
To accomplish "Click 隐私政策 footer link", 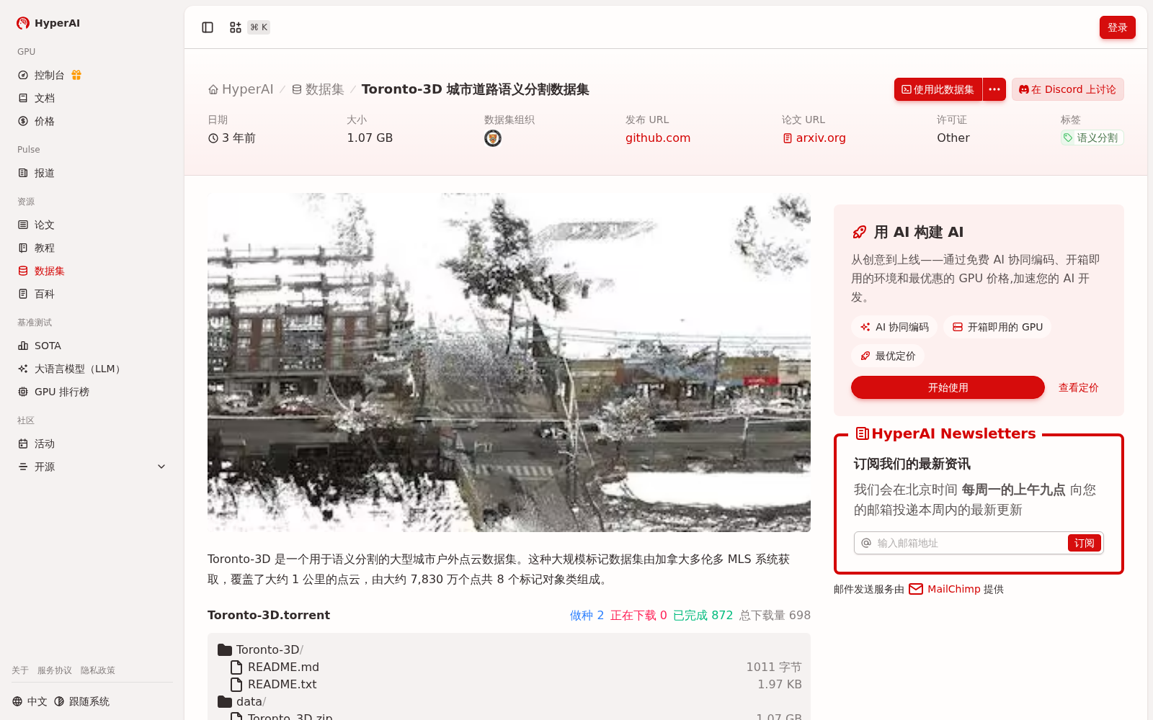I will point(98,670).
